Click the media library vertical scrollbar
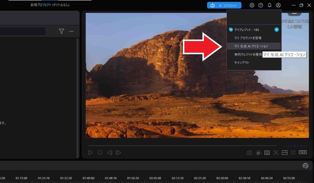Screen dimensions: 314x183 click(x=78, y=98)
